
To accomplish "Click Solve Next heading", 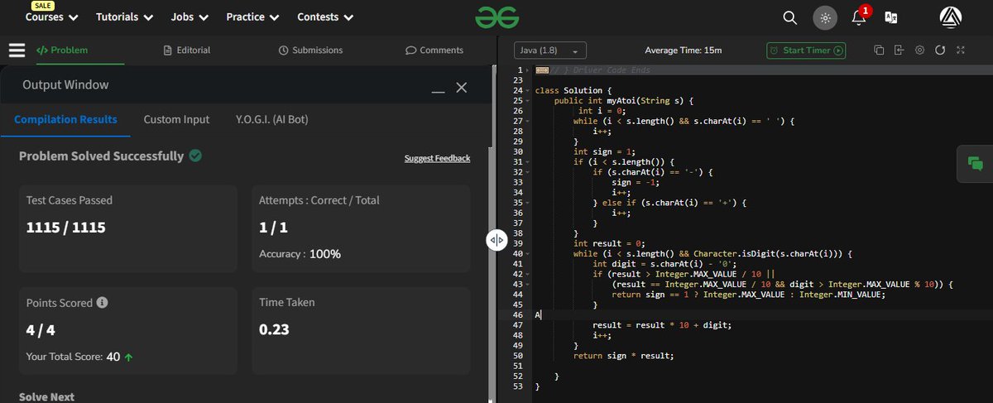I will click(46, 397).
